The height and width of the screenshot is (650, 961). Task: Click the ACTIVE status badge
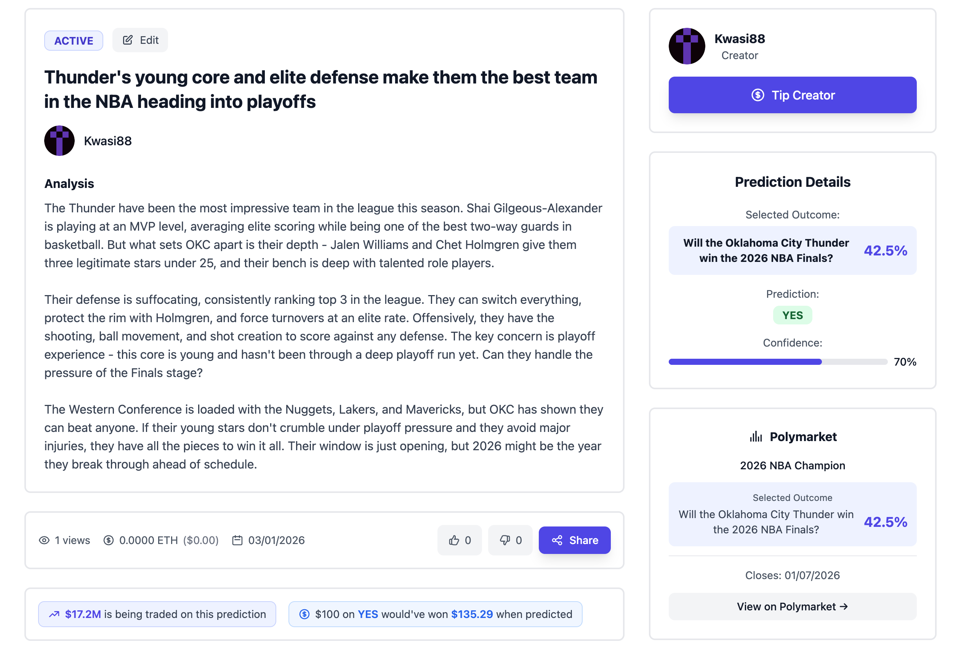[x=74, y=40]
